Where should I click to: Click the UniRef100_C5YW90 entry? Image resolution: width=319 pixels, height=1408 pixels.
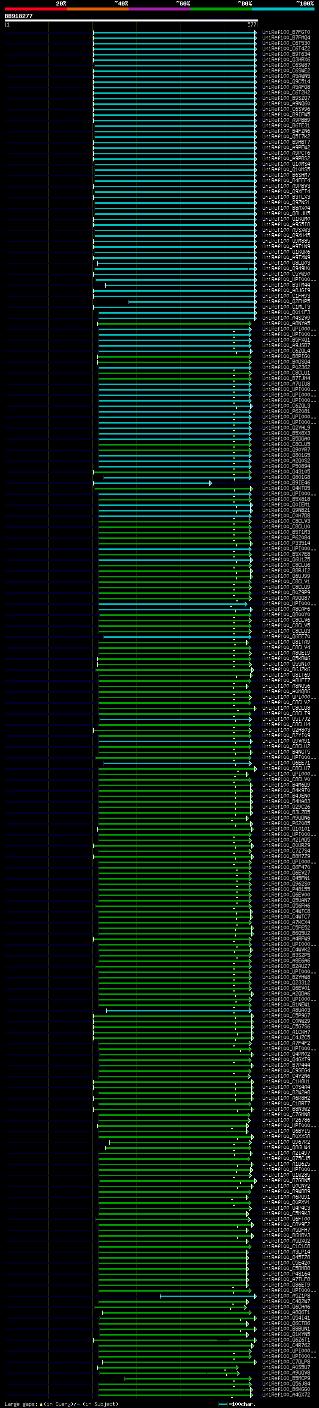[x=286, y=274]
